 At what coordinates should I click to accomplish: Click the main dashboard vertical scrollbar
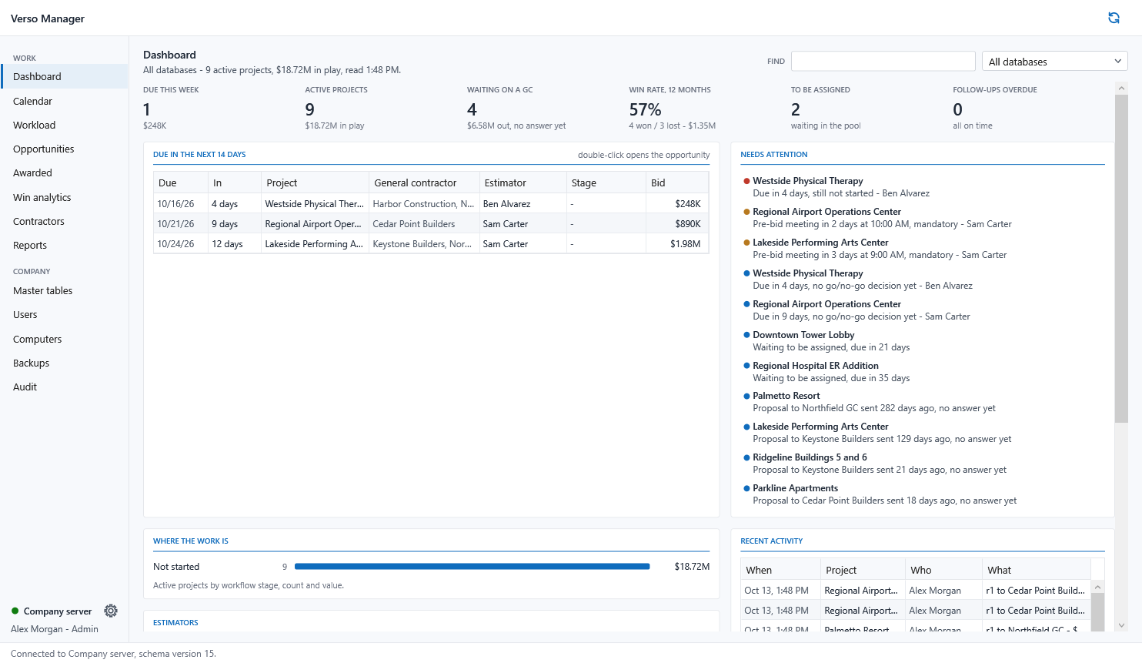(1121, 258)
